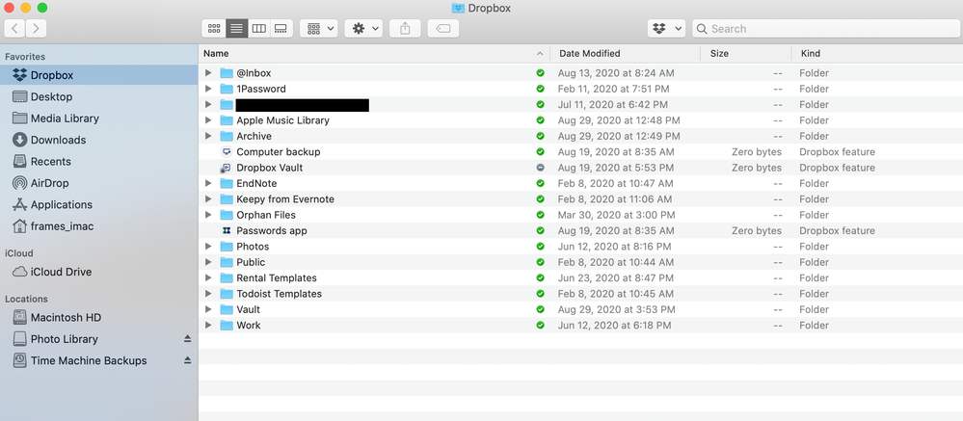Eject the Photo Library volume
963x421 pixels.
[x=188, y=339]
